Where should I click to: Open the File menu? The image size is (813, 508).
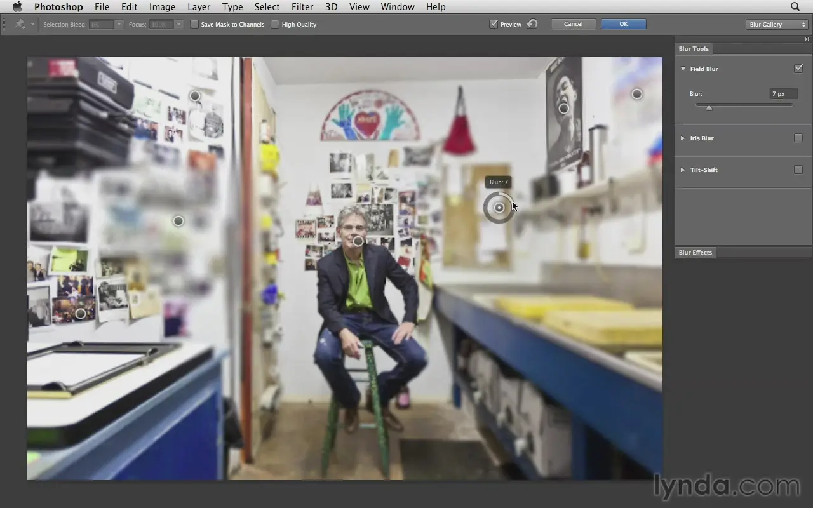[x=102, y=6]
